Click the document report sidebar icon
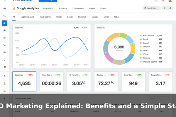The height and width of the screenshot is (117, 176). (4, 76)
